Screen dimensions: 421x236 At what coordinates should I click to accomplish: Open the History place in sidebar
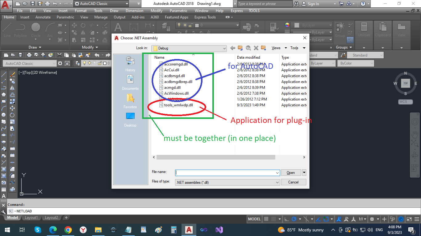pyautogui.click(x=130, y=65)
